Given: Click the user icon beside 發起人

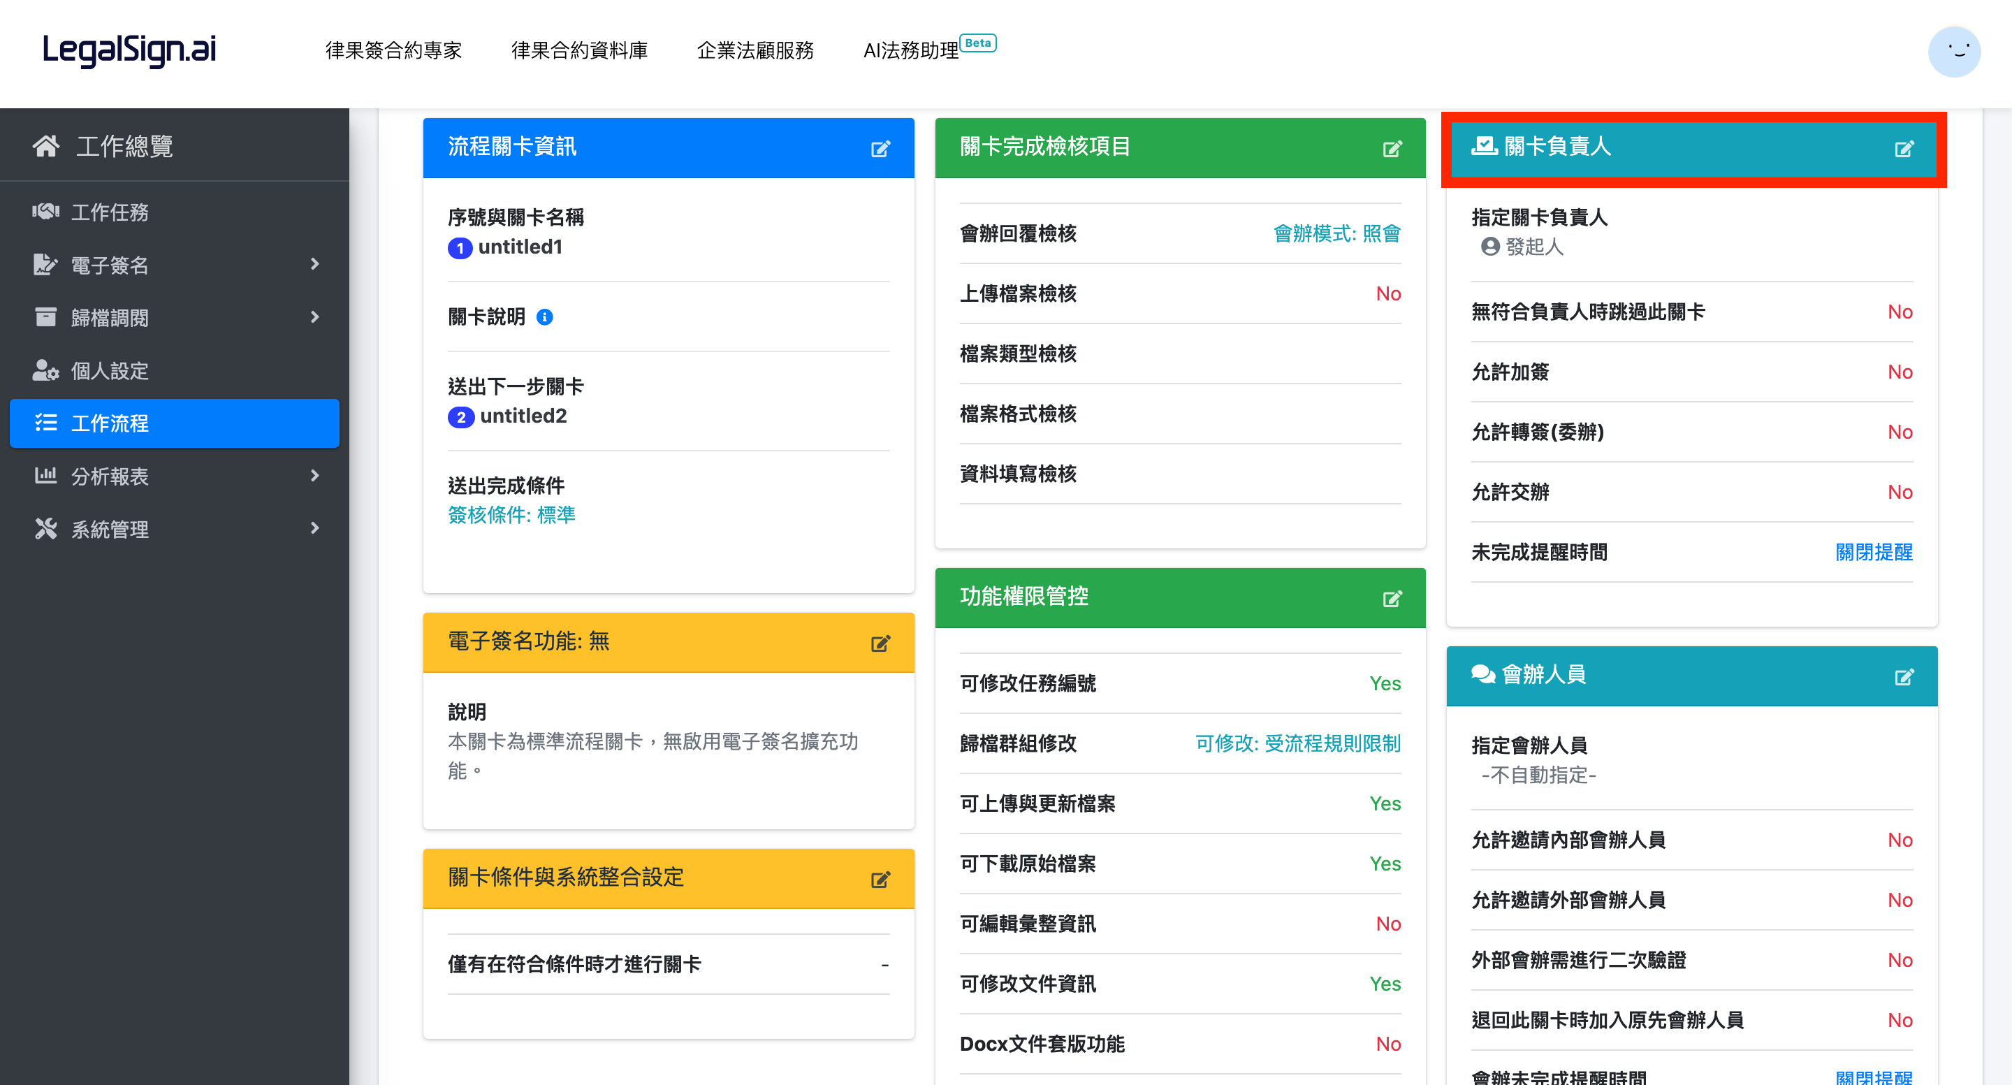Looking at the screenshot, I should [x=1490, y=246].
